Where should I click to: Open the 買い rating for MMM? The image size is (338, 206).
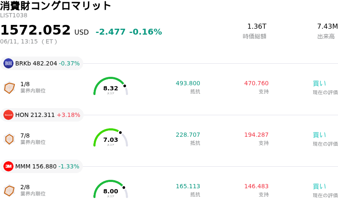point(319,187)
